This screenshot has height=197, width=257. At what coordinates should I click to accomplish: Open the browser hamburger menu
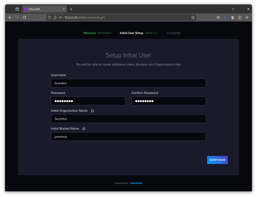(x=247, y=18)
